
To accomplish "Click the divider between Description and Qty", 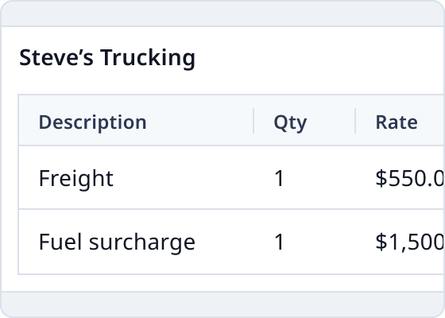I will tap(253, 121).
